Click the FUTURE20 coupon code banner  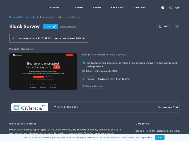[49, 38]
